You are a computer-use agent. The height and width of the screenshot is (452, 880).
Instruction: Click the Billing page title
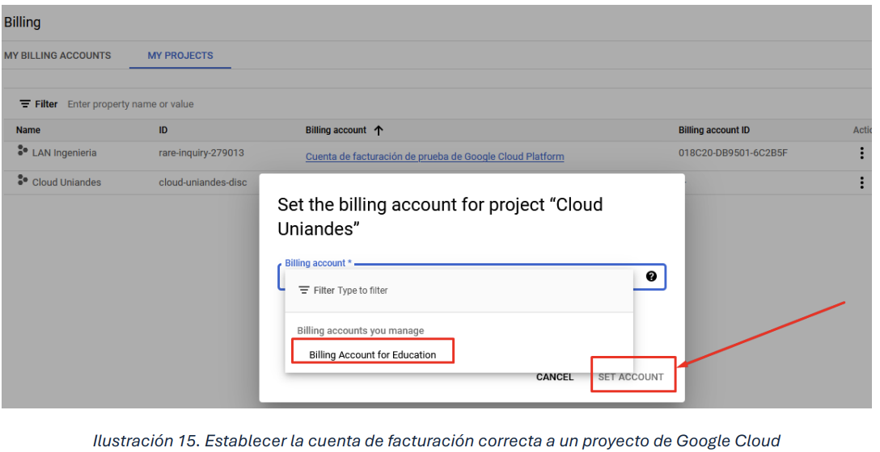point(23,23)
